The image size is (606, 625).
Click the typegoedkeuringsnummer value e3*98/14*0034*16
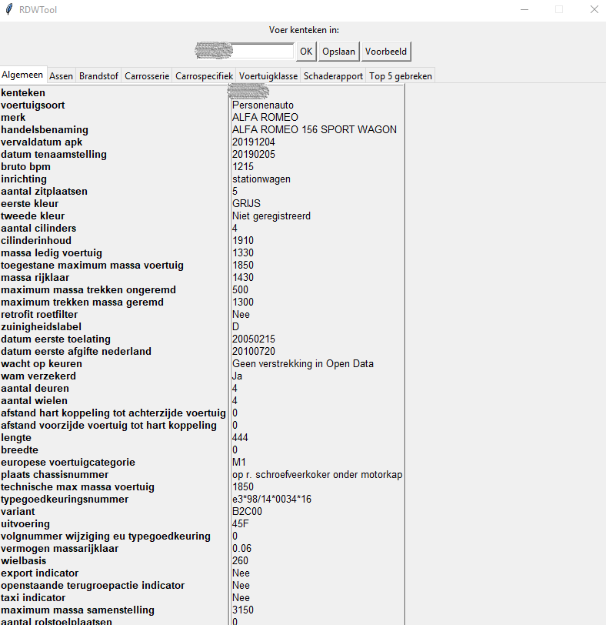coord(271,499)
